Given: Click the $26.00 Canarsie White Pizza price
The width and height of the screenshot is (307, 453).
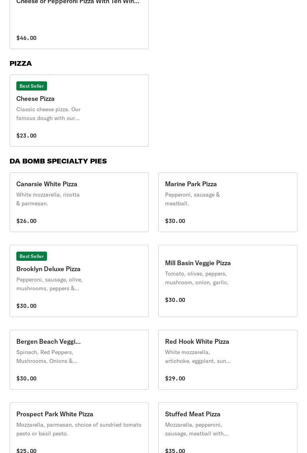Looking at the screenshot, I should coord(26,221).
